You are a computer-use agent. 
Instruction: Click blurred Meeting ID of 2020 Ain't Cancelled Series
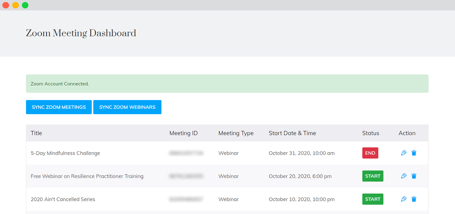tap(186, 199)
